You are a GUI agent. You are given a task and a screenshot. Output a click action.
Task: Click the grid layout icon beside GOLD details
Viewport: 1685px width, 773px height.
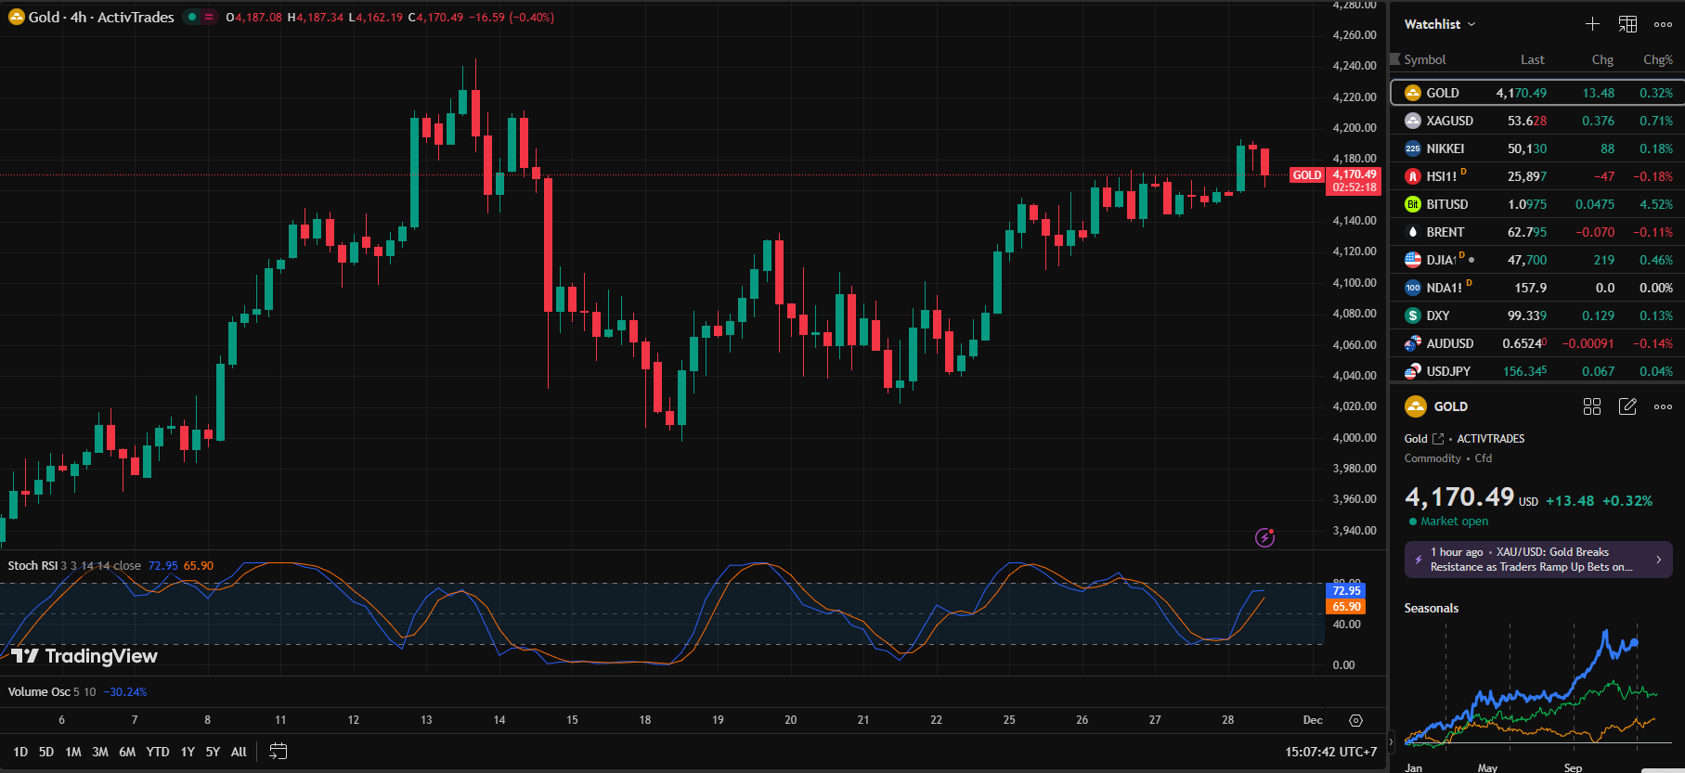tap(1592, 406)
